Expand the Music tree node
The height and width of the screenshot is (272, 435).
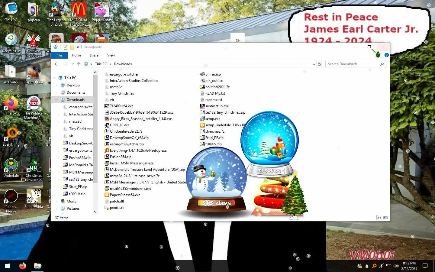pos(56,201)
